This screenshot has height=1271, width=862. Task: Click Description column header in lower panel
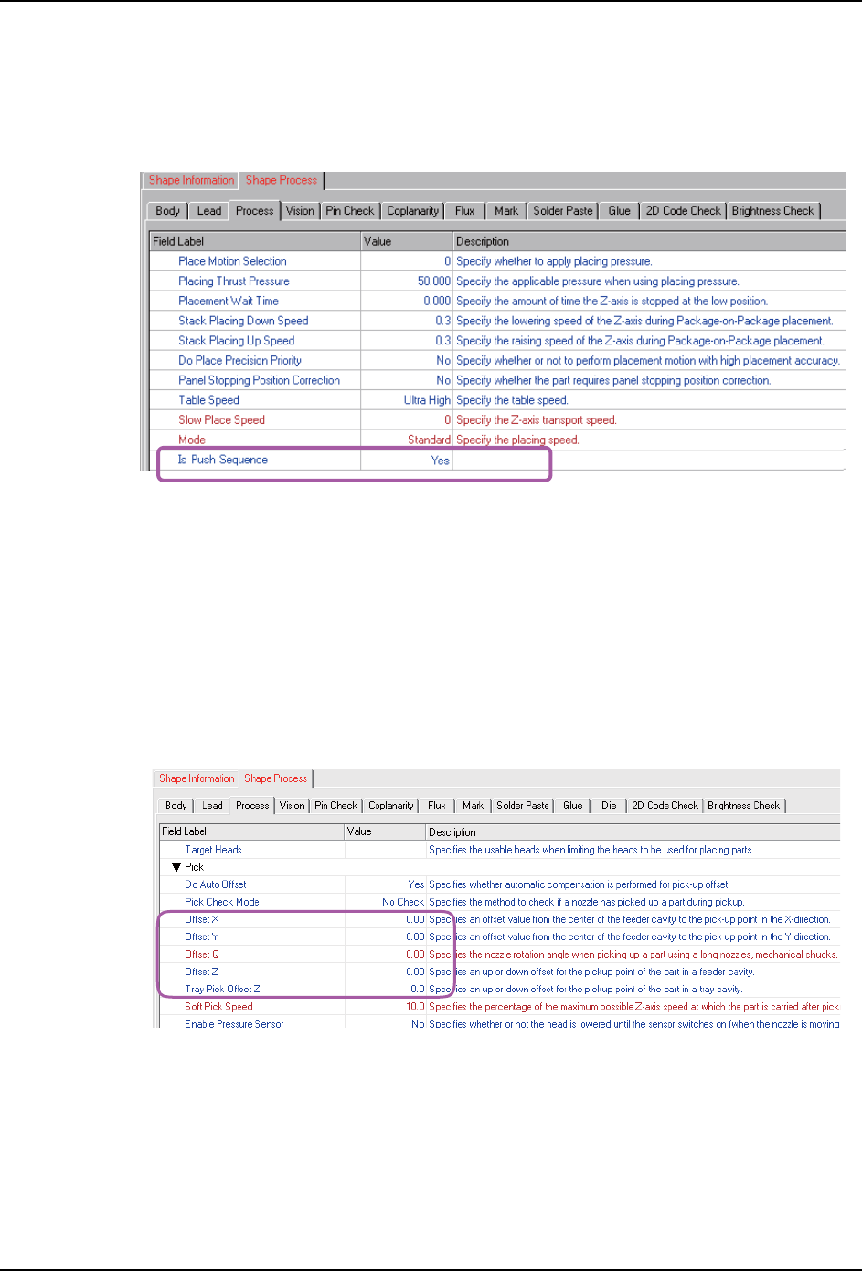coord(633,832)
